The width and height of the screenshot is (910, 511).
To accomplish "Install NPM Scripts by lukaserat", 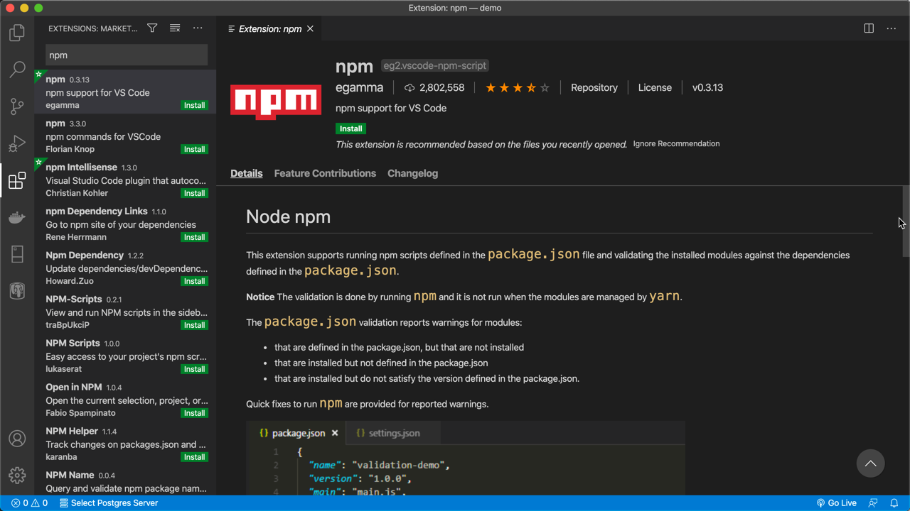I will tap(194, 369).
